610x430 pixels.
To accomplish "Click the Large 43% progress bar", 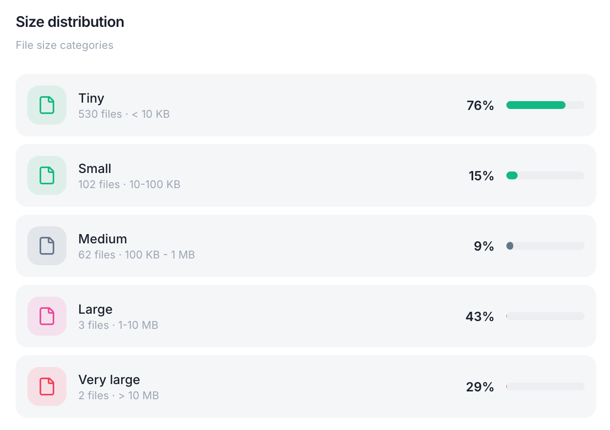I will pos(545,316).
